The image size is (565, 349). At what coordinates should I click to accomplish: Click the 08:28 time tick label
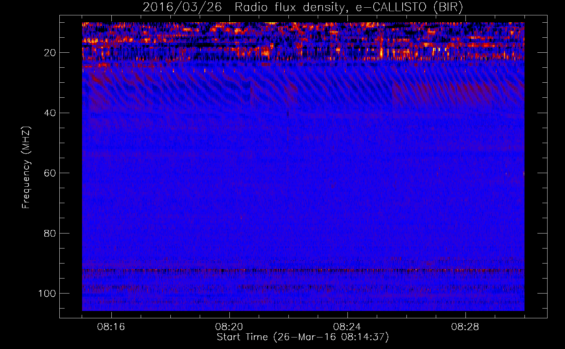pyautogui.click(x=465, y=327)
